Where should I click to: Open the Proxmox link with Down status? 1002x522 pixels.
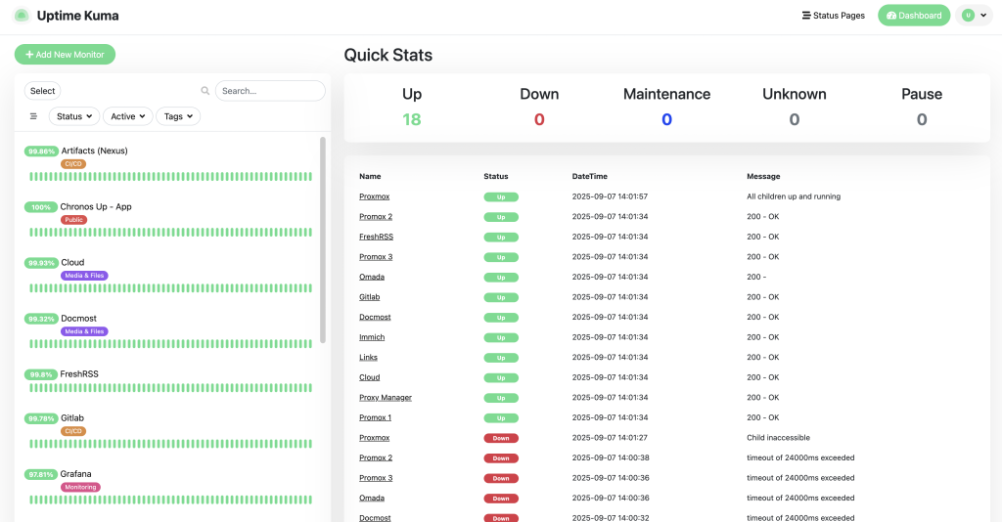pyautogui.click(x=375, y=438)
